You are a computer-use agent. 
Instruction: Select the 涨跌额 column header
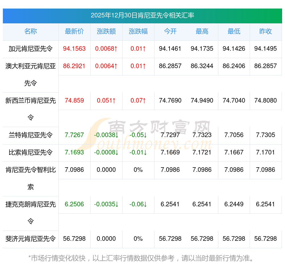tap(106, 32)
